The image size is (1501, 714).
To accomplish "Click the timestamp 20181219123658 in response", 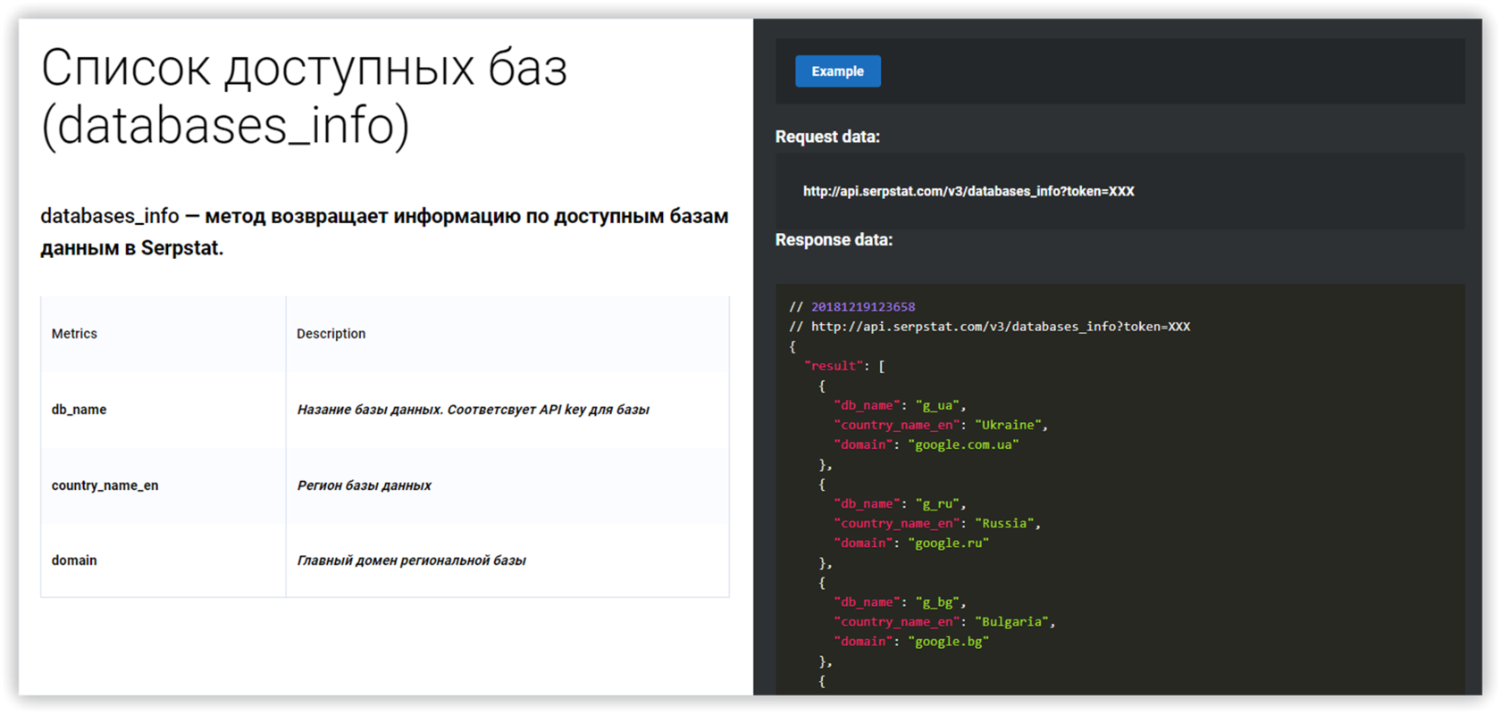I will point(863,307).
